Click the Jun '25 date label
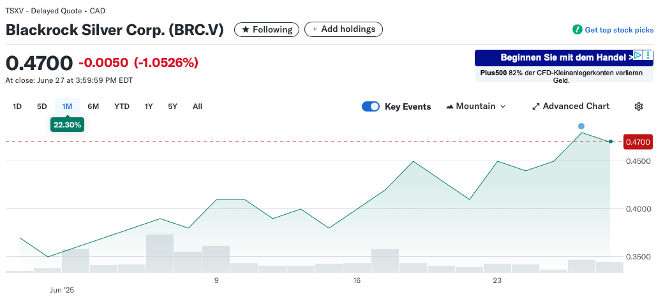 61,289
